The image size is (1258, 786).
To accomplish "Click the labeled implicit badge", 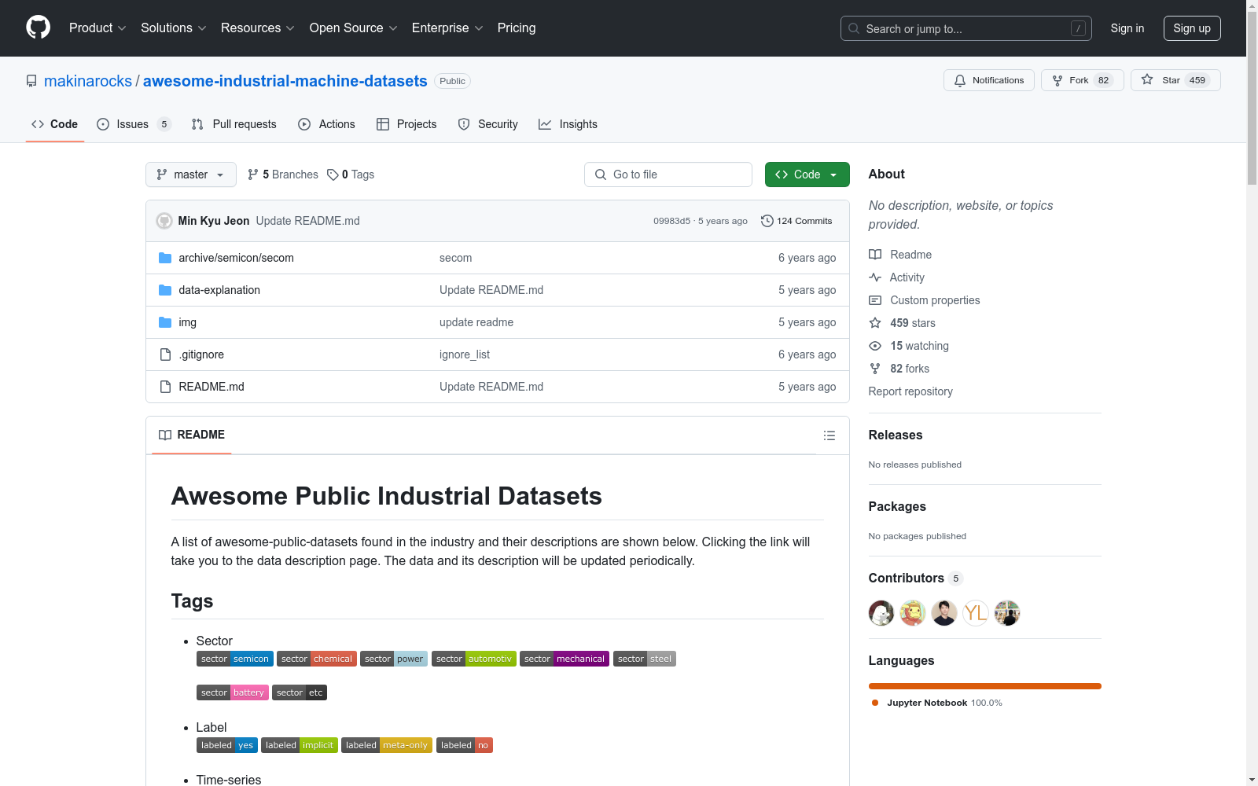I will click(x=300, y=745).
